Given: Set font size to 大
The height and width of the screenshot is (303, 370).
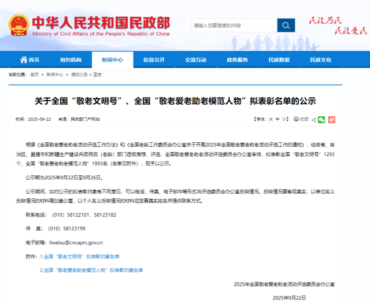Looking at the screenshot, I should [271, 119].
